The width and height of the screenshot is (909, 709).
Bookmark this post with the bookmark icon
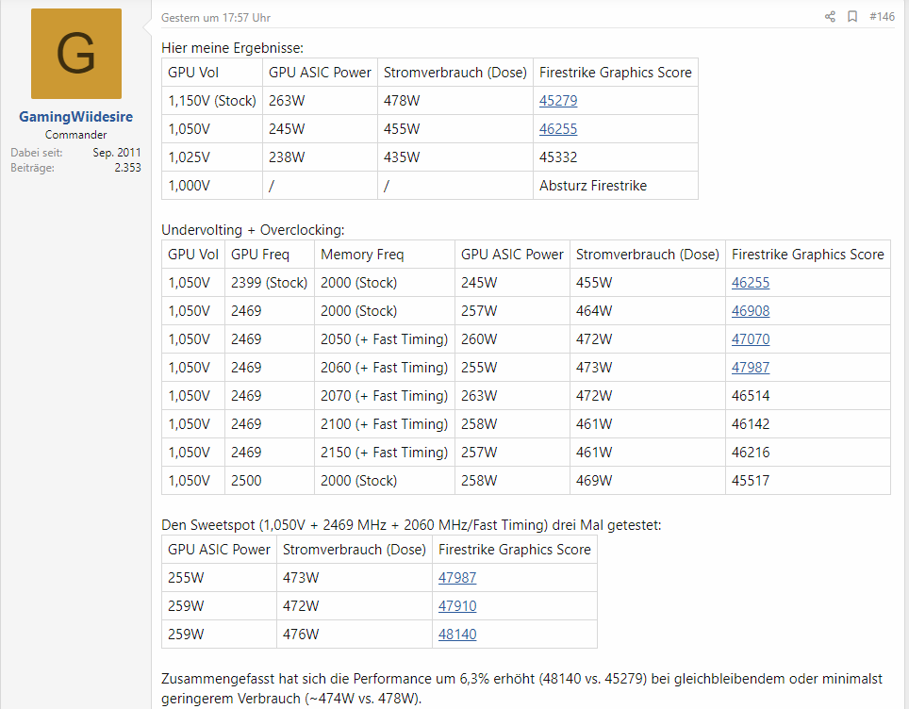[852, 17]
